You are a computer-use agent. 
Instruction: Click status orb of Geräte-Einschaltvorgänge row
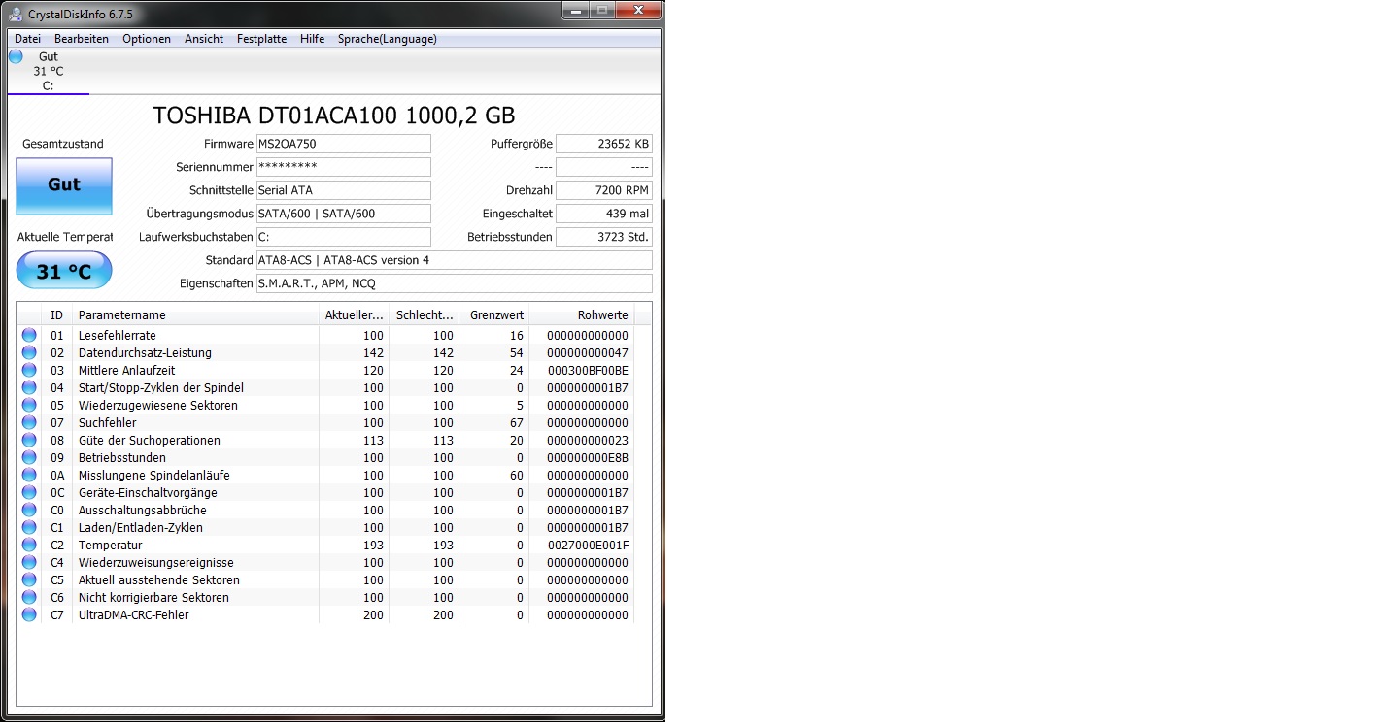(x=29, y=492)
